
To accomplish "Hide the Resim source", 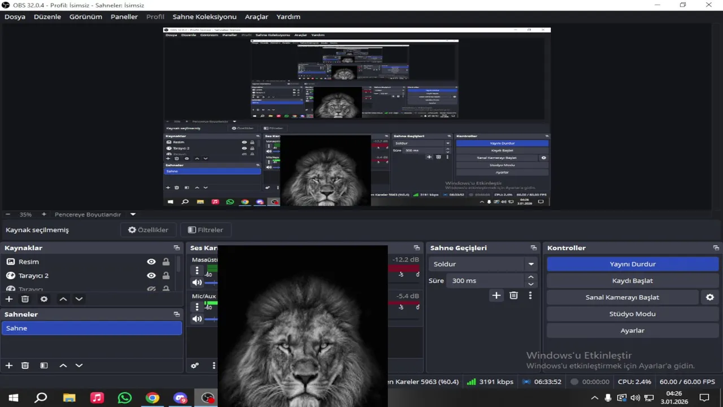I will pos(151,262).
